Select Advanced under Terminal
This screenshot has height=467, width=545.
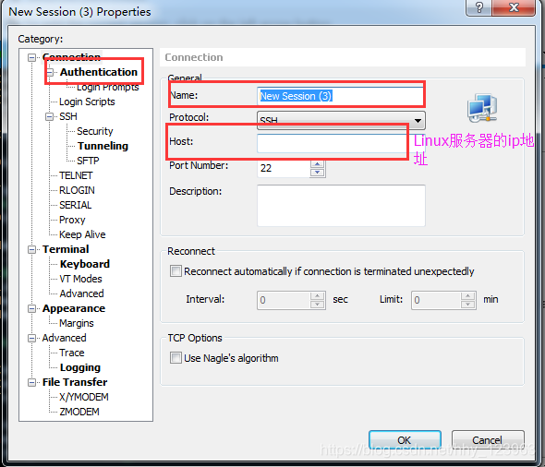[x=81, y=293]
